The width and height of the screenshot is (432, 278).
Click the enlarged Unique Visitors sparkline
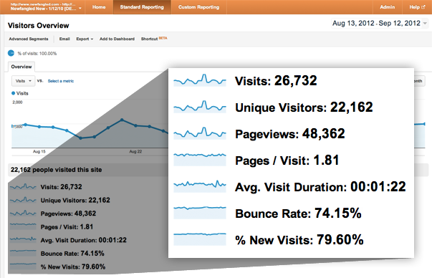(200, 107)
